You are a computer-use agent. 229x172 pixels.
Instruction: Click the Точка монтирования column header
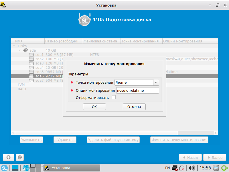141,41
